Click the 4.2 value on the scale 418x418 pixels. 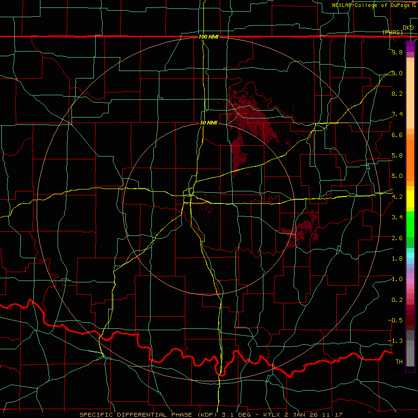(397, 197)
